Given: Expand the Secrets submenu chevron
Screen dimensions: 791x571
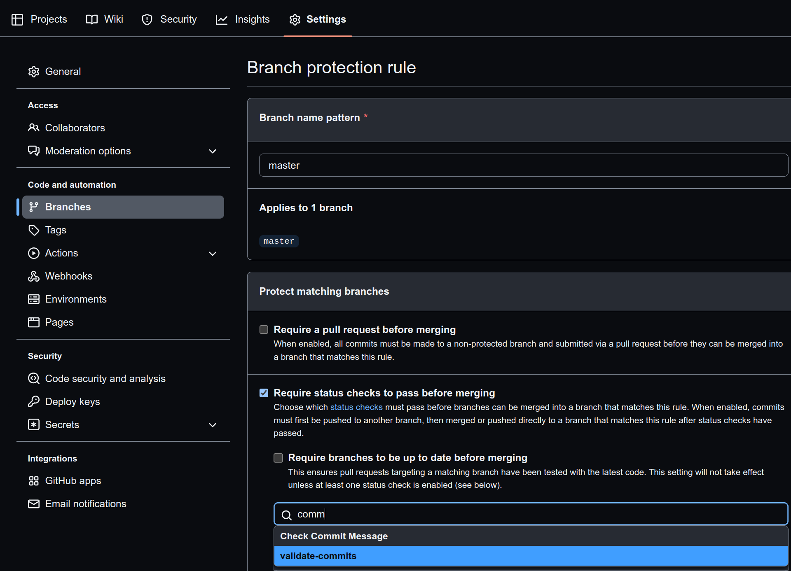Looking at the screenshot, I should (213, 425).
